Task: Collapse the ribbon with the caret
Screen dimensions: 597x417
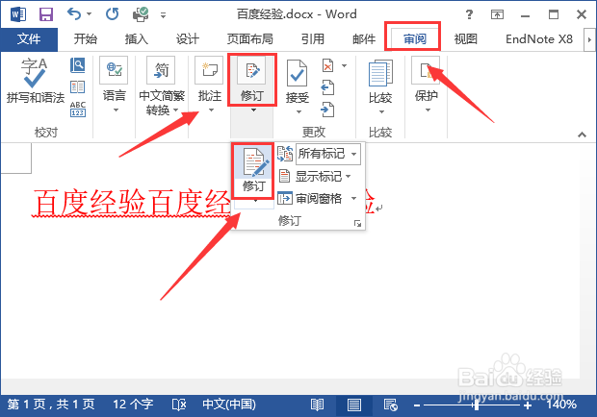Action: coord(582,135)
